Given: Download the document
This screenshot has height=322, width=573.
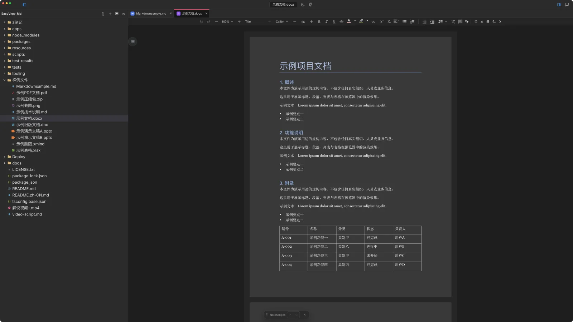Looking at the screenshot, I should tap(482, 22).
